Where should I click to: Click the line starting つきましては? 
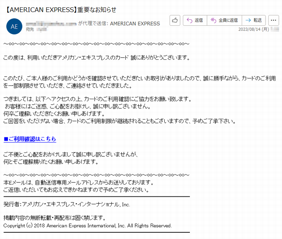98,99
